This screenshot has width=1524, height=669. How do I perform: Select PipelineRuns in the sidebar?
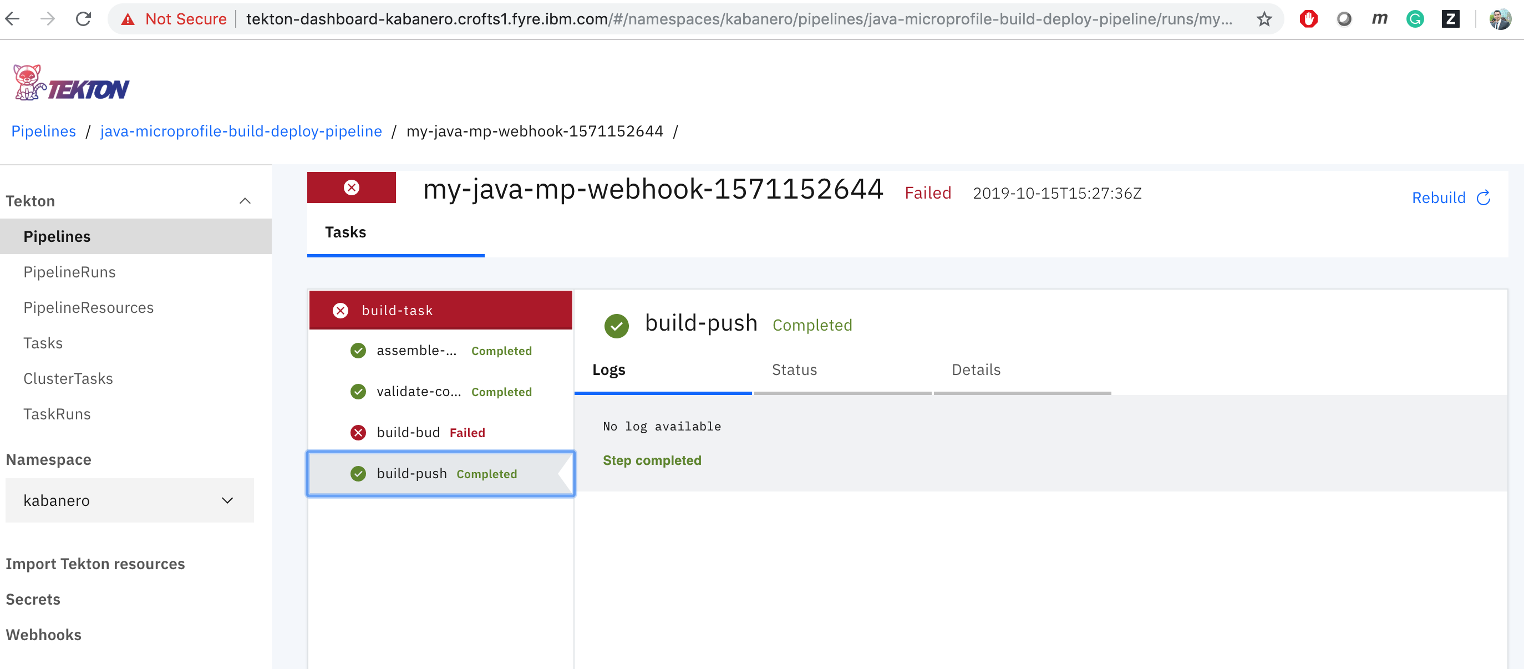coord(69,271)
